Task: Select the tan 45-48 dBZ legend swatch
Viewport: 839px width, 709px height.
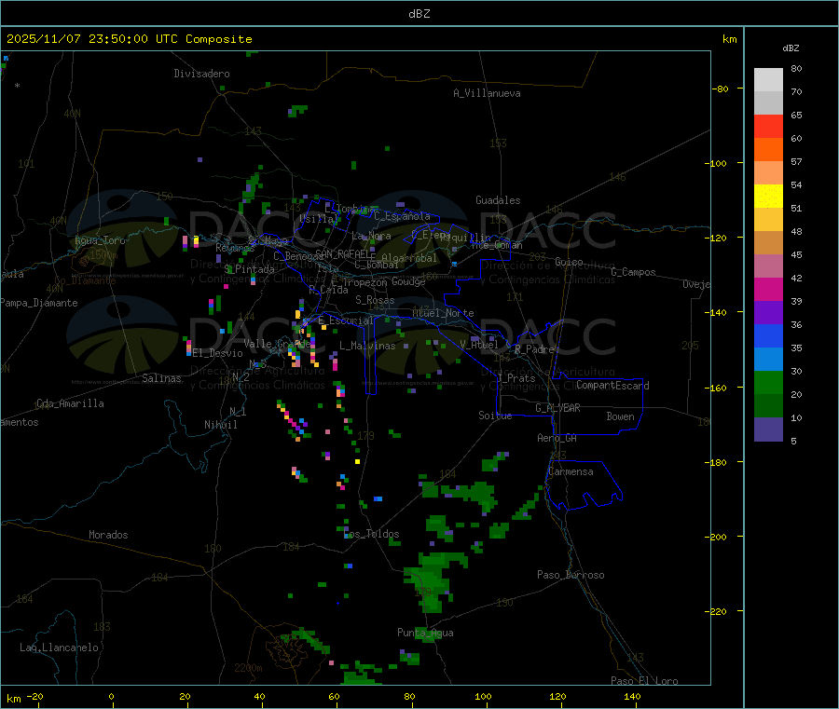Action: click(768, 243)
